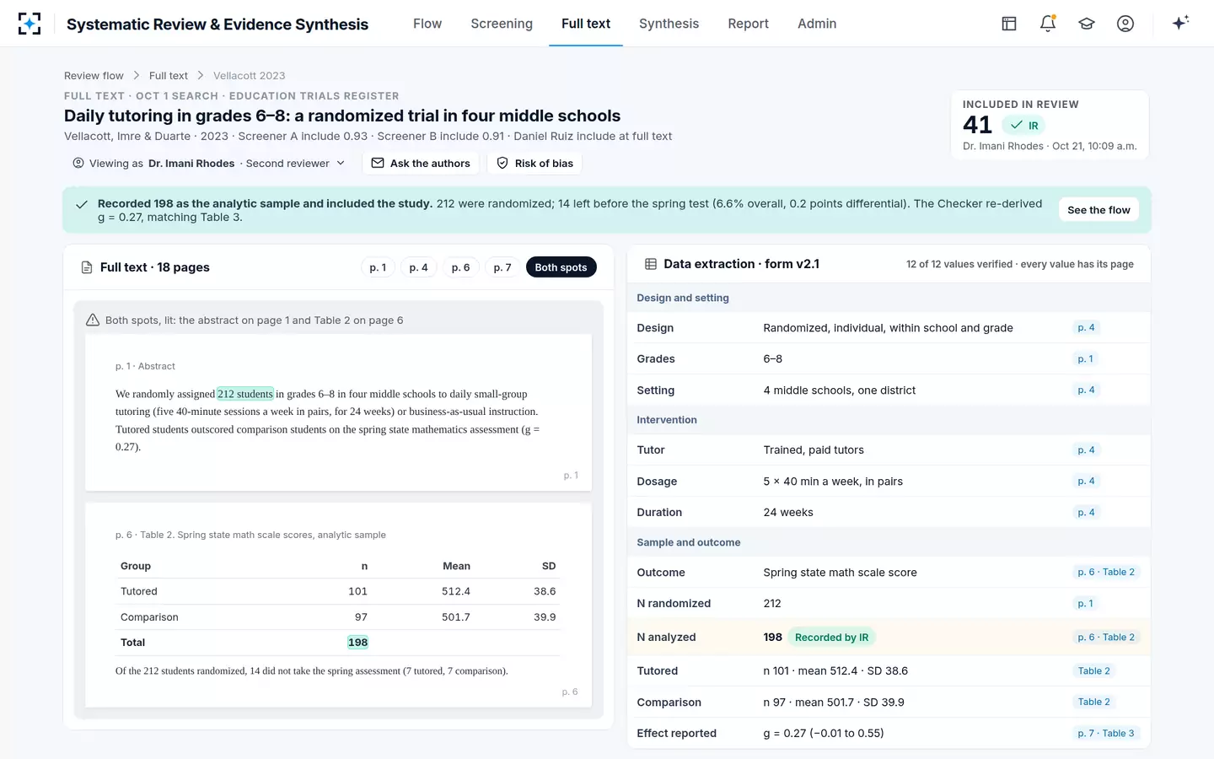The width and height of the screenshot is (1214, 759).
Task: Click Tutored mean 512.4 table cell
Action: 456,591
